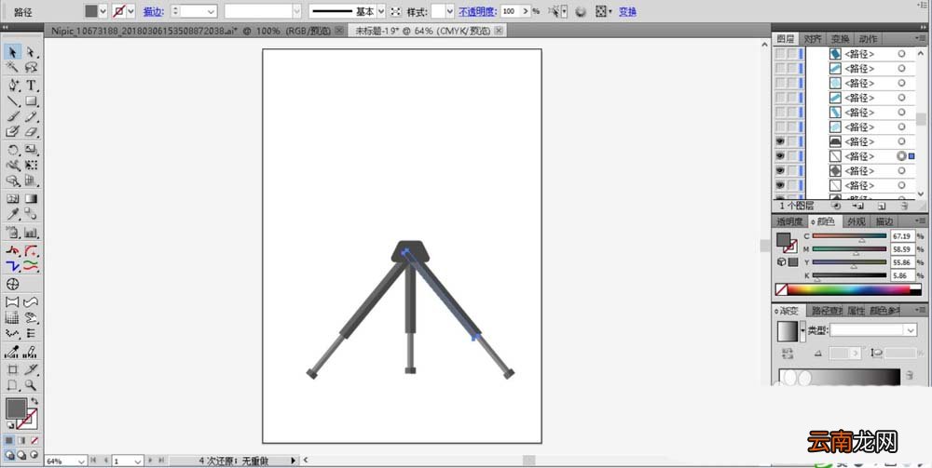The image size is (932, 468).
Task: Click 变换 transform link in control bar
Action: (x=627, y=11)
